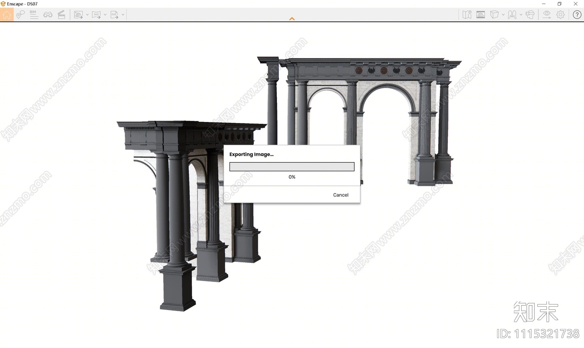The height and width of the screenshot is (348, 584).
Task: Click the Screenshot export icon
Action: (x=78, y=15)
